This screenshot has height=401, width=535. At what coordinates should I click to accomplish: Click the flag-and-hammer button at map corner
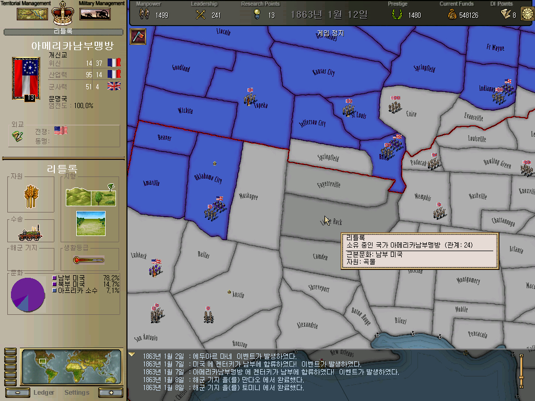coord(138,37)
